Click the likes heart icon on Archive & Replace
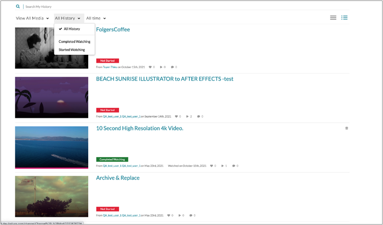This screenshot has width=383, height=225. 169,215
